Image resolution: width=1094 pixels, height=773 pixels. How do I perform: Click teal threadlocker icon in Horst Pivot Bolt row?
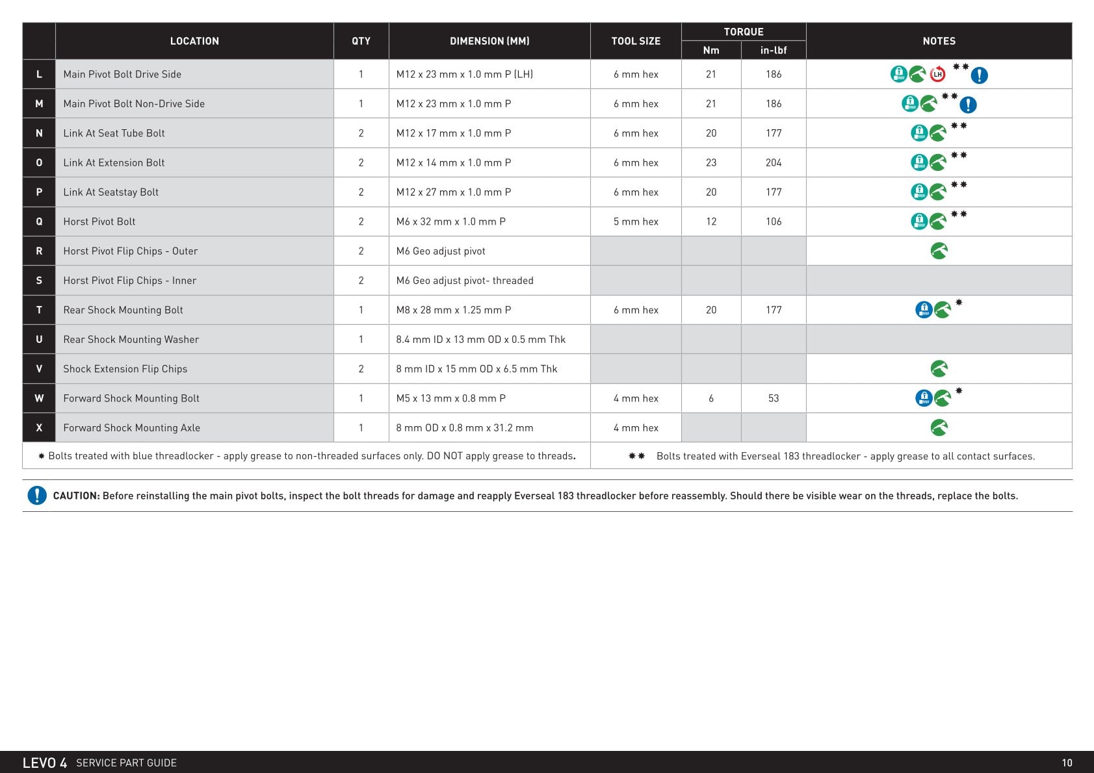tap(919, 222)
